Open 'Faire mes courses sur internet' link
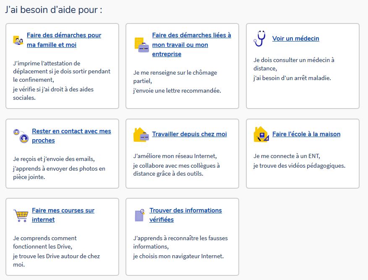368x280 pixels. [x=63, y=215]
